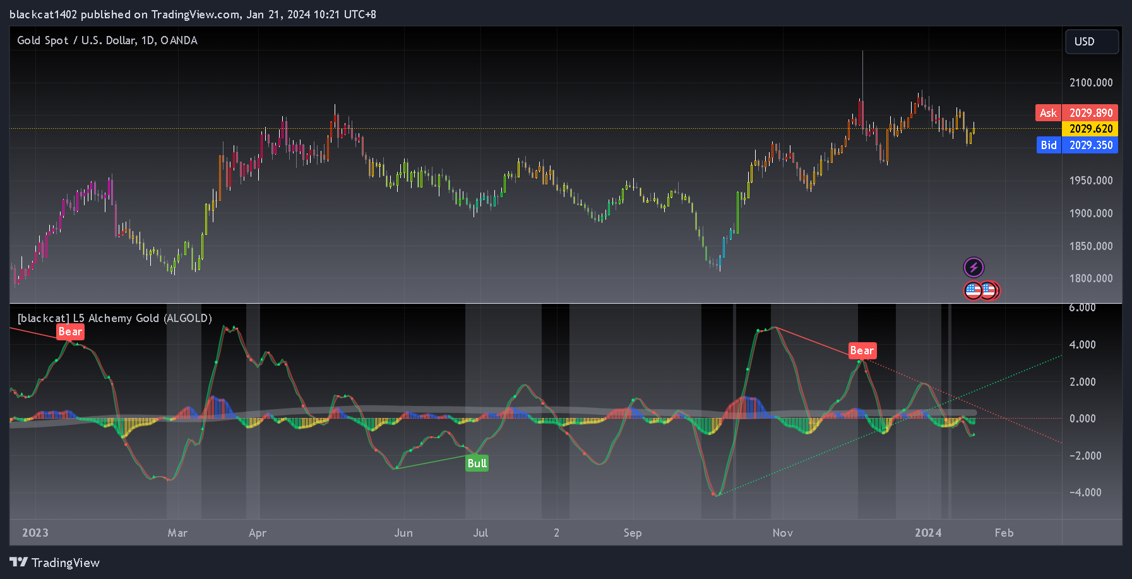Click the Feb label on time axis
1132x579 pixels.
click(1004, 533)
